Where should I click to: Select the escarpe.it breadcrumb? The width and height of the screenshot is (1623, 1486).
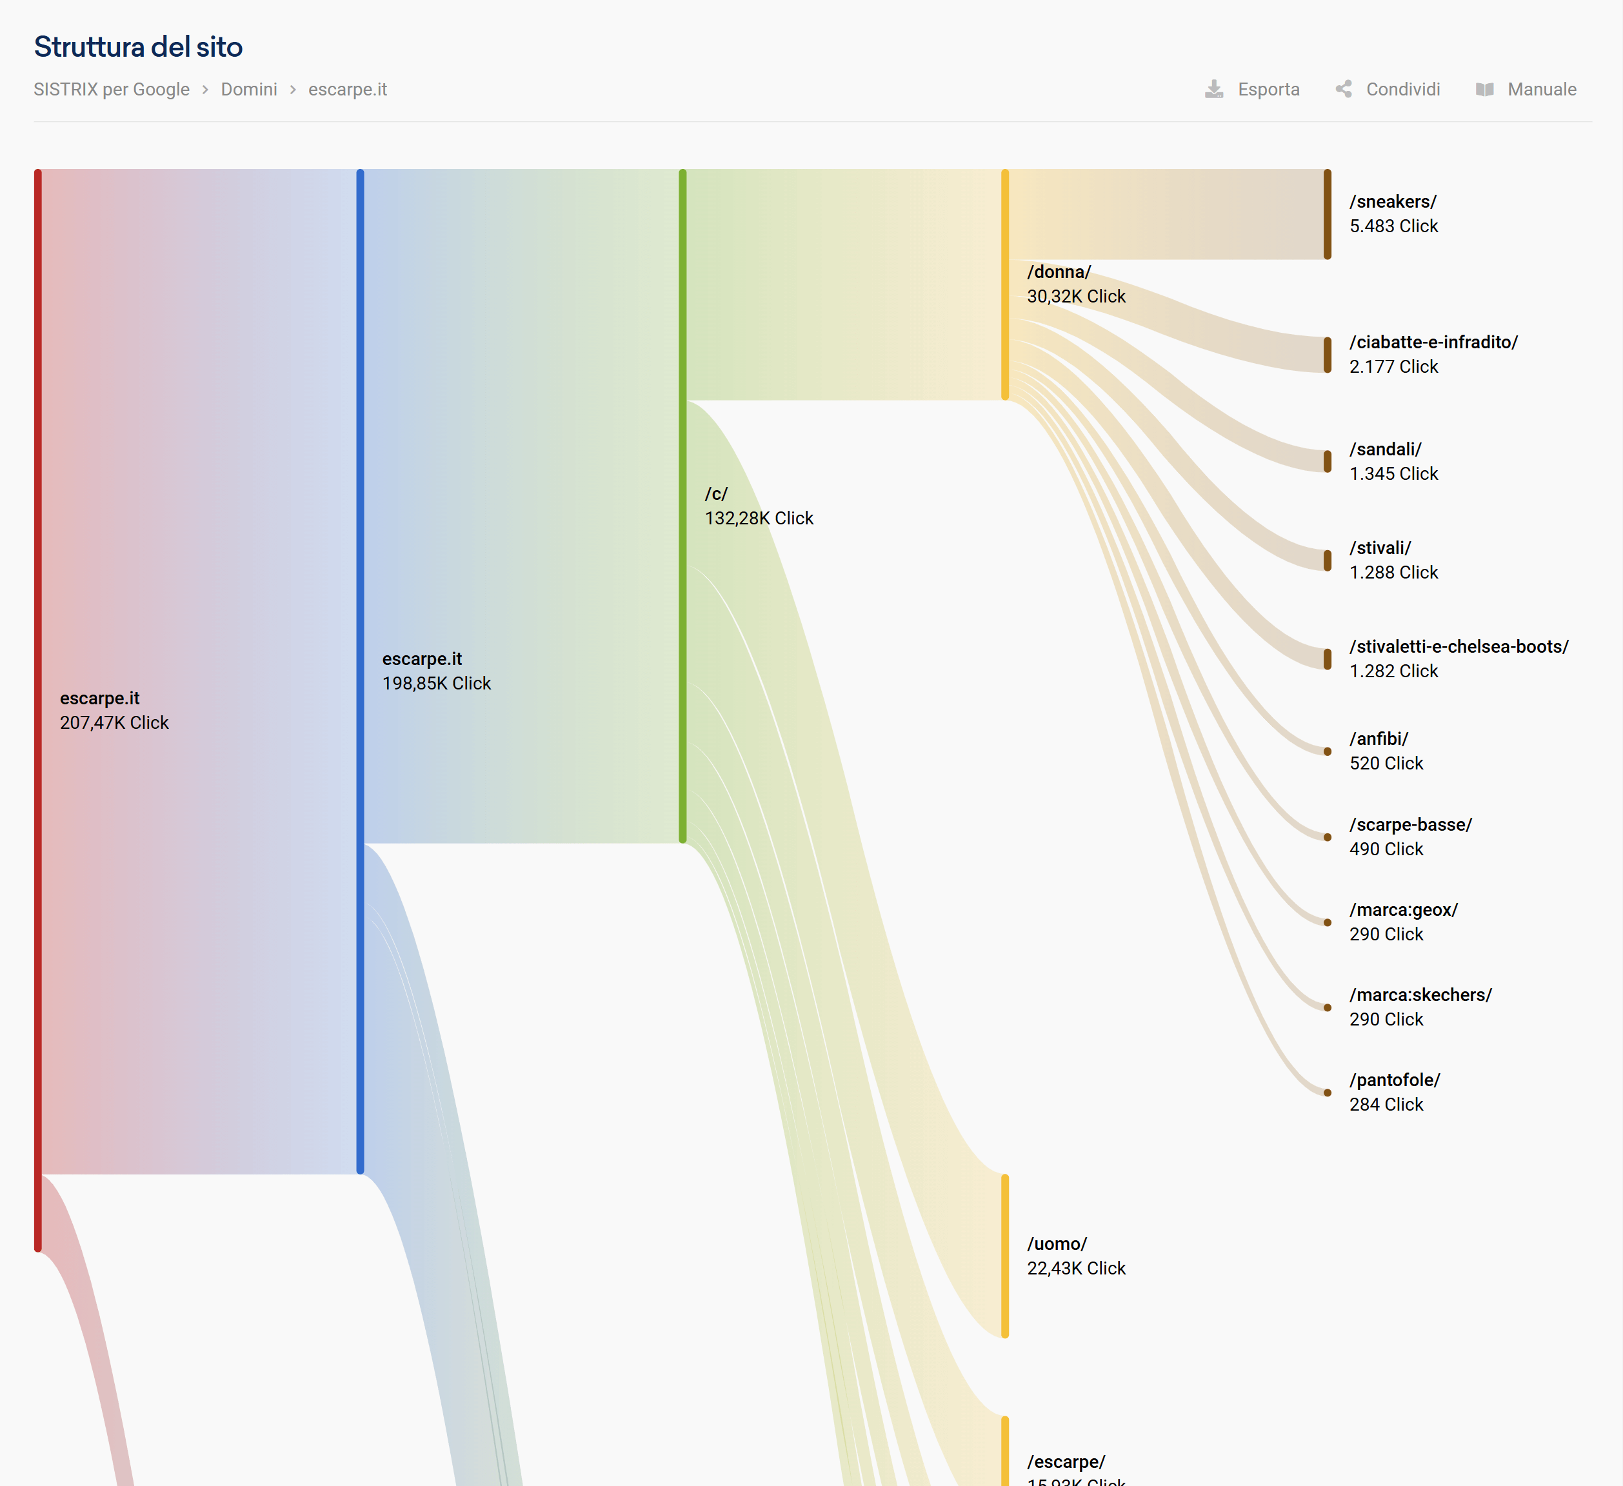pos(348,90)
